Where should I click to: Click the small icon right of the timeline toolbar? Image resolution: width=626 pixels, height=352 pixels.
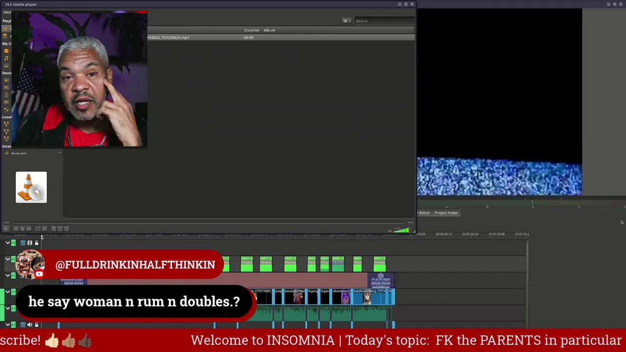coord(622,222)
